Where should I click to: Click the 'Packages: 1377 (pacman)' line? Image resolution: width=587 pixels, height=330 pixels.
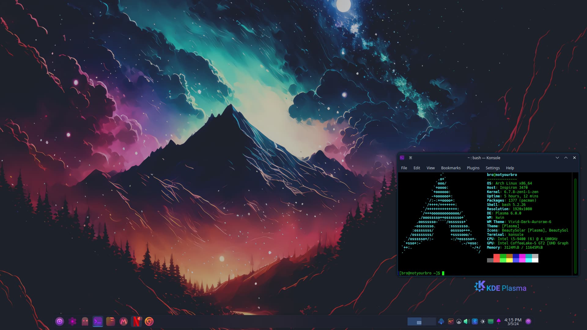click(511, 200)
